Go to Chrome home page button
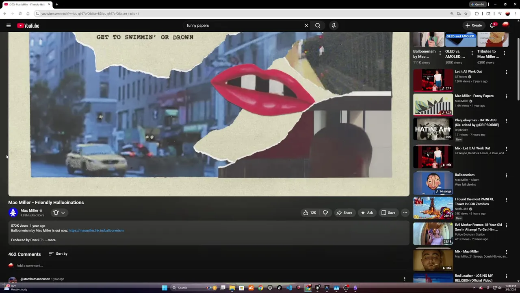Image resolution: width=520 pixels, height=293 pixels. point(28,13)
